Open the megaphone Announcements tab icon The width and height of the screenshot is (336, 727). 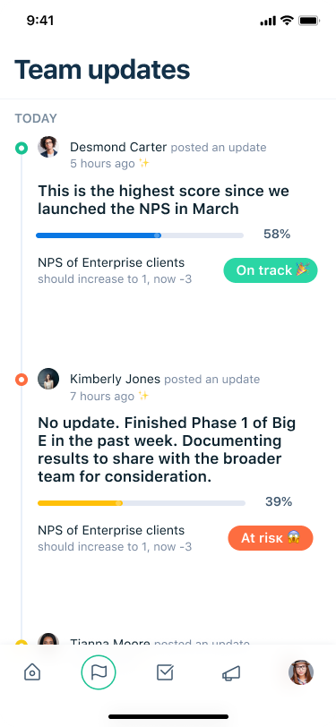pyautogui.click(x=231, y=672)
